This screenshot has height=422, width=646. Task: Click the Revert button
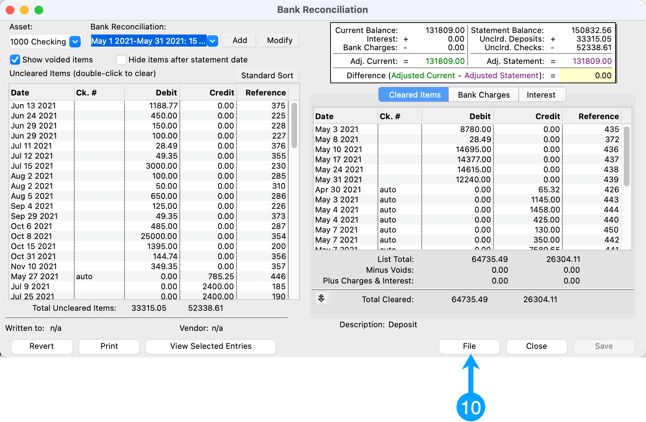(x=42, y=346)
